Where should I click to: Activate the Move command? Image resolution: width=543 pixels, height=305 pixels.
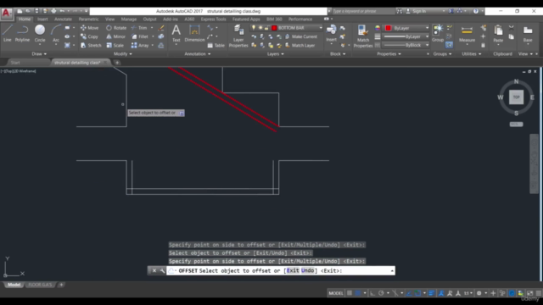[90, 28]
